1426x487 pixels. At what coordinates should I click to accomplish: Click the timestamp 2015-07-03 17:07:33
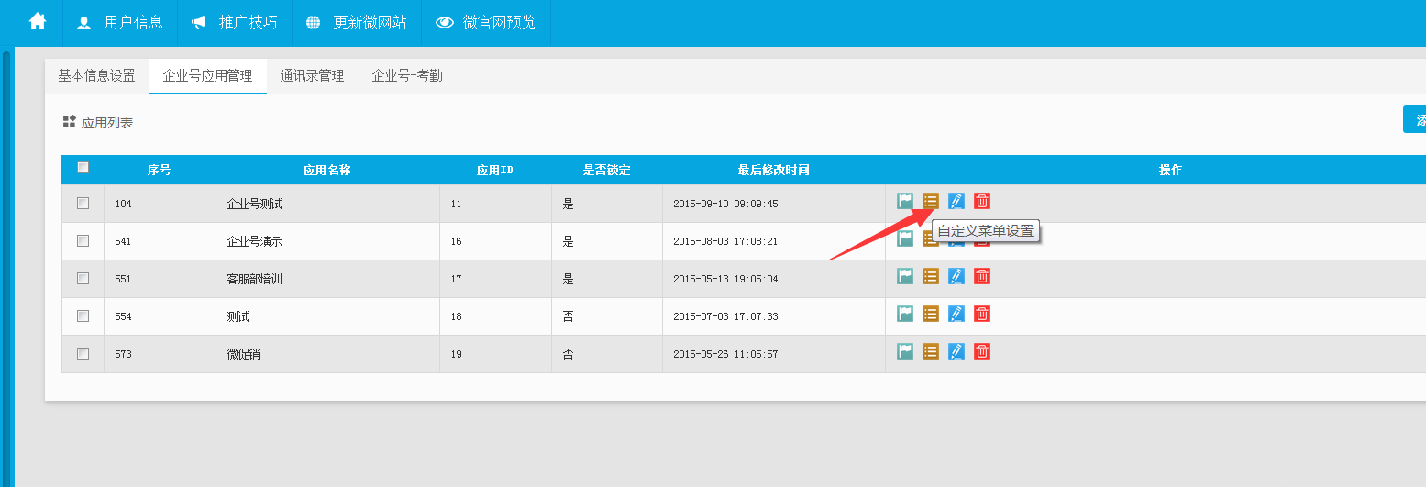coord(725,316)
